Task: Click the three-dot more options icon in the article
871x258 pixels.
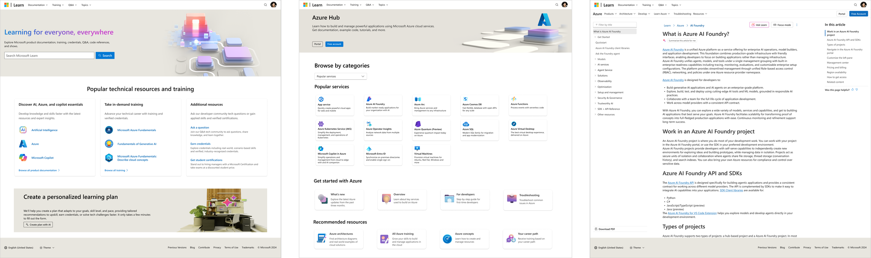Action: (797, 25)
